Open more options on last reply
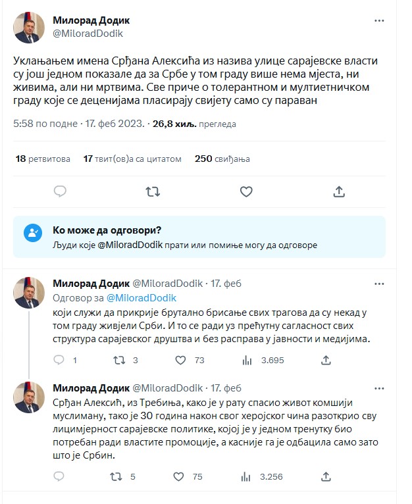Screen dimensions: 412x504 pos(379,388)
